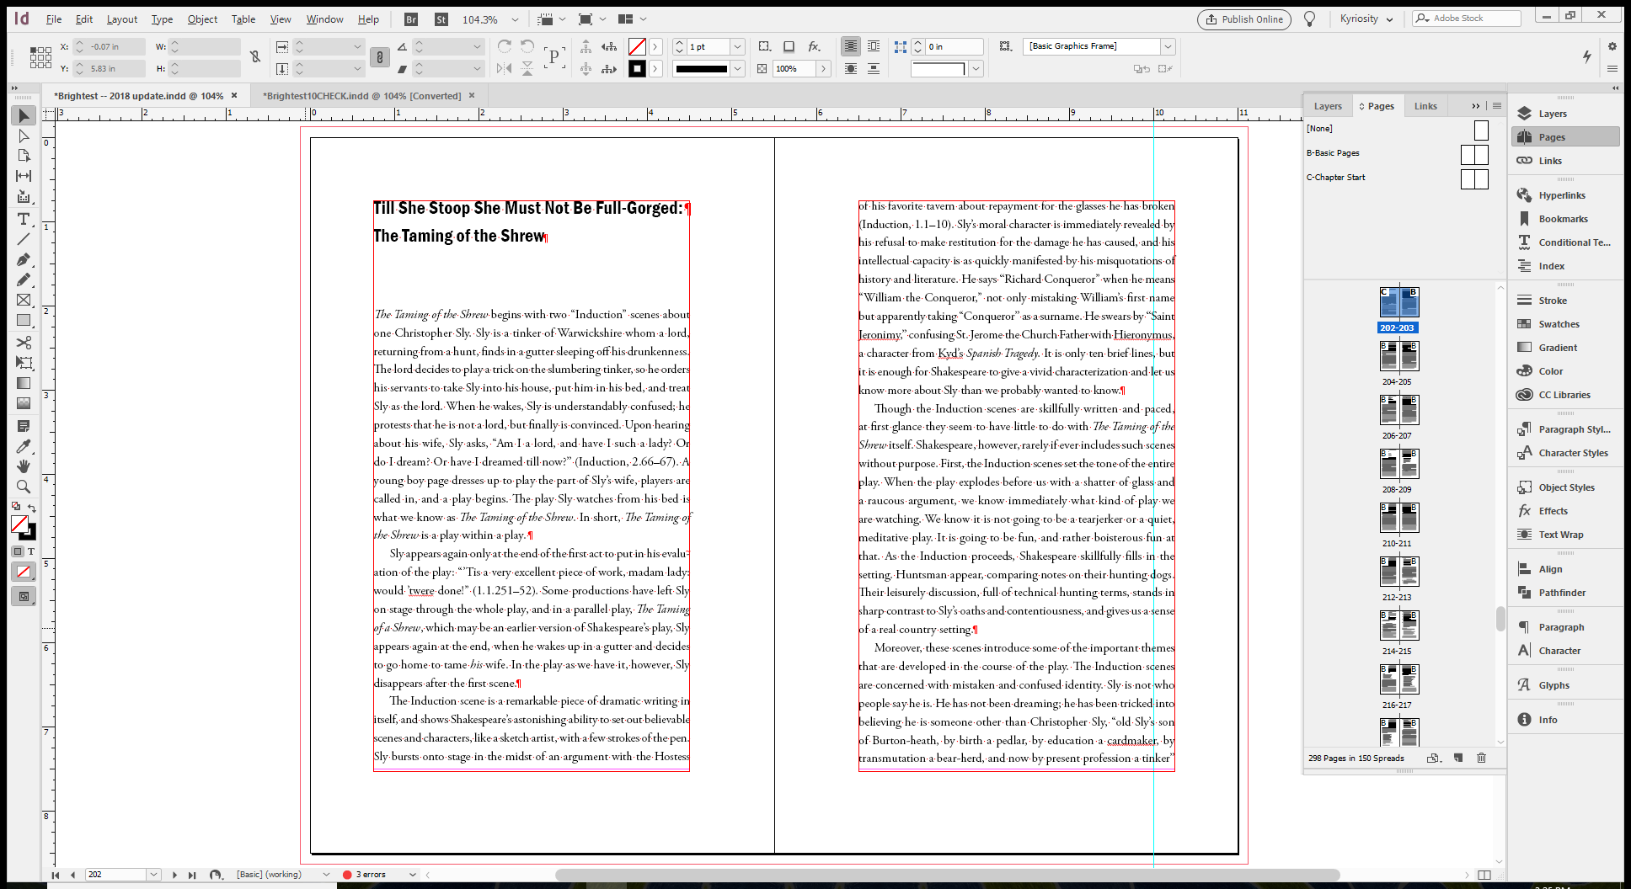Toggle Formatting Affects Text button
Screen dimensions: 1631x889
(x=31, y=551)
